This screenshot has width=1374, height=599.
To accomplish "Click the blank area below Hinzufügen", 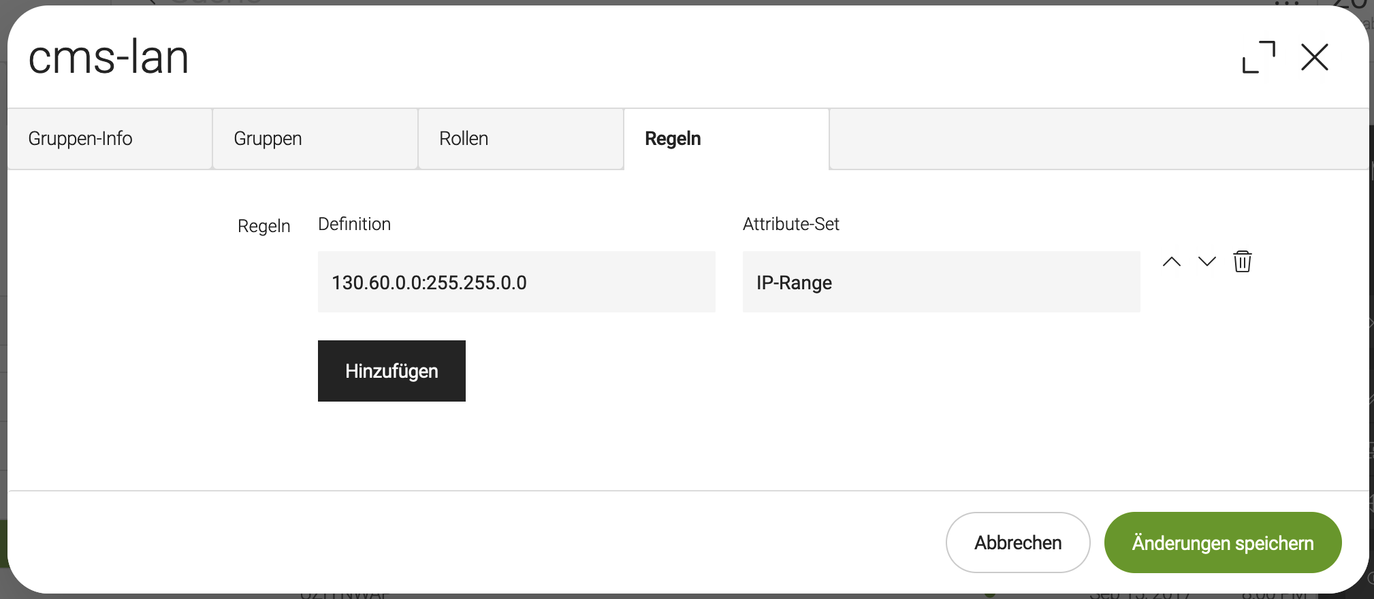I will tap(681, 446).
